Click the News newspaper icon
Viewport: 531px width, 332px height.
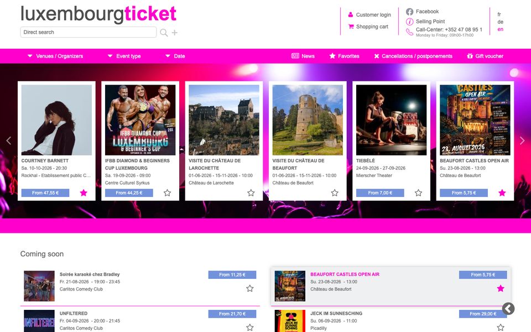(295, 56)
